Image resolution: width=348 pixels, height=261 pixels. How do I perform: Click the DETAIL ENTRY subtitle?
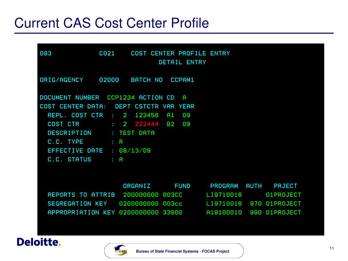[182, 63]
